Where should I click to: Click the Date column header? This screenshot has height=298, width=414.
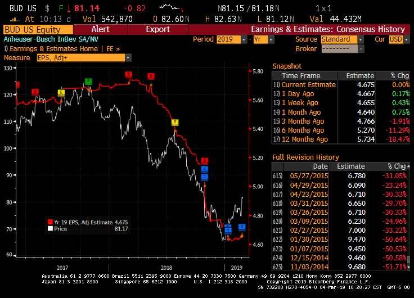coord(306,166)
